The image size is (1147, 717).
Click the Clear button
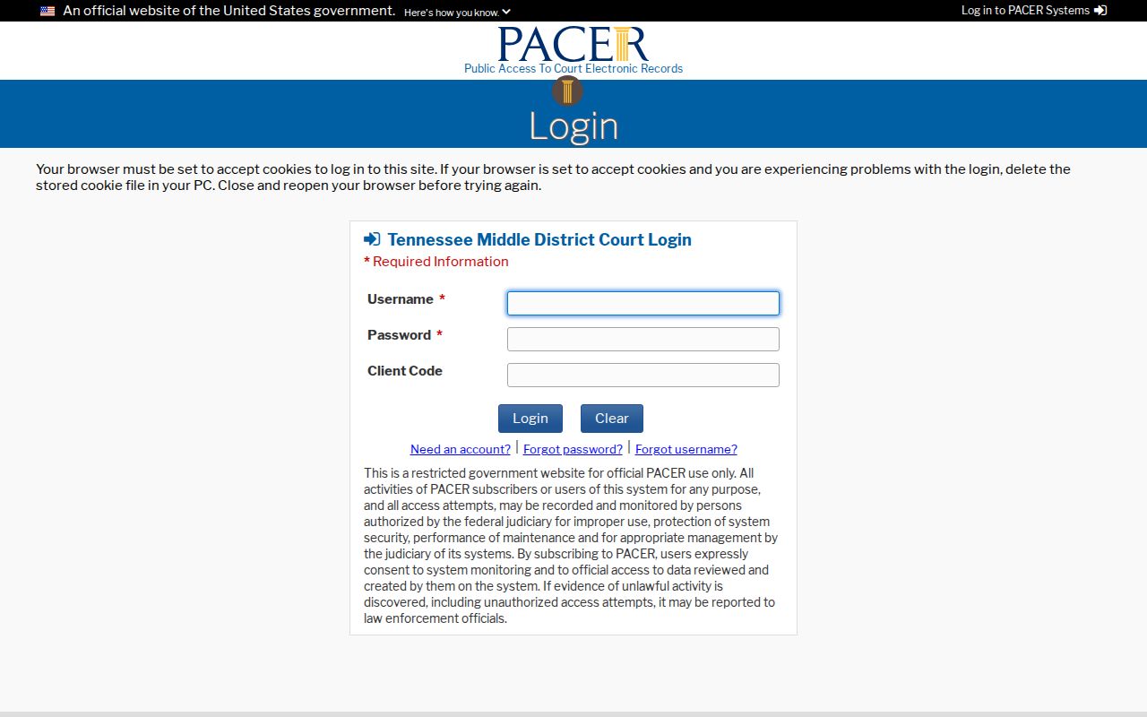(x=612, y=419)
